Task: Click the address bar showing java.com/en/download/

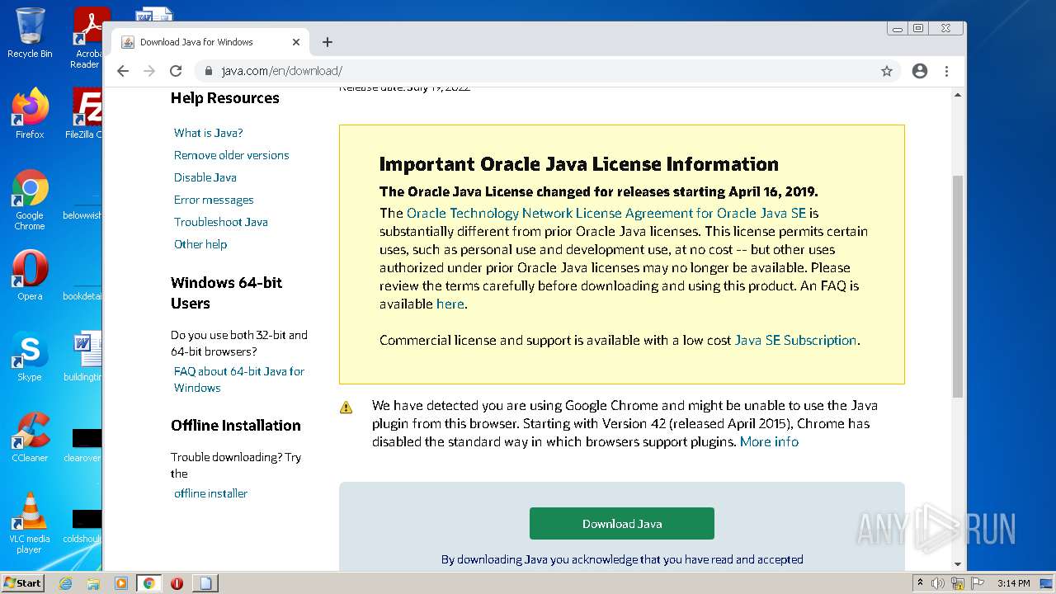Action: (x=544, y=71)
